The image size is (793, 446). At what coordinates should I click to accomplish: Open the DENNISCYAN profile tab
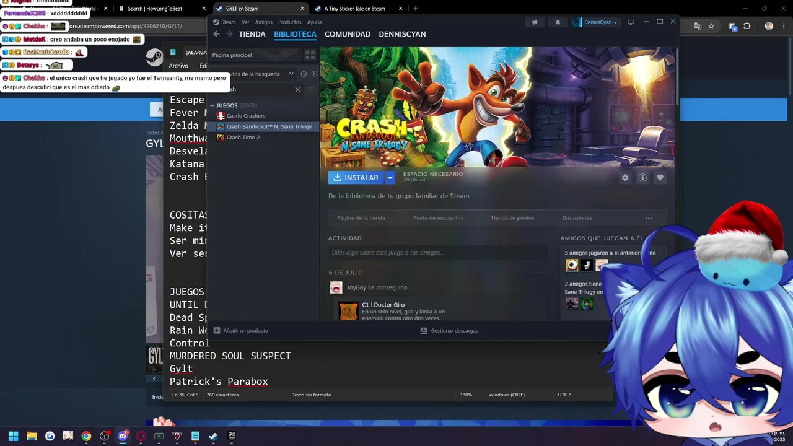point(402,34)
